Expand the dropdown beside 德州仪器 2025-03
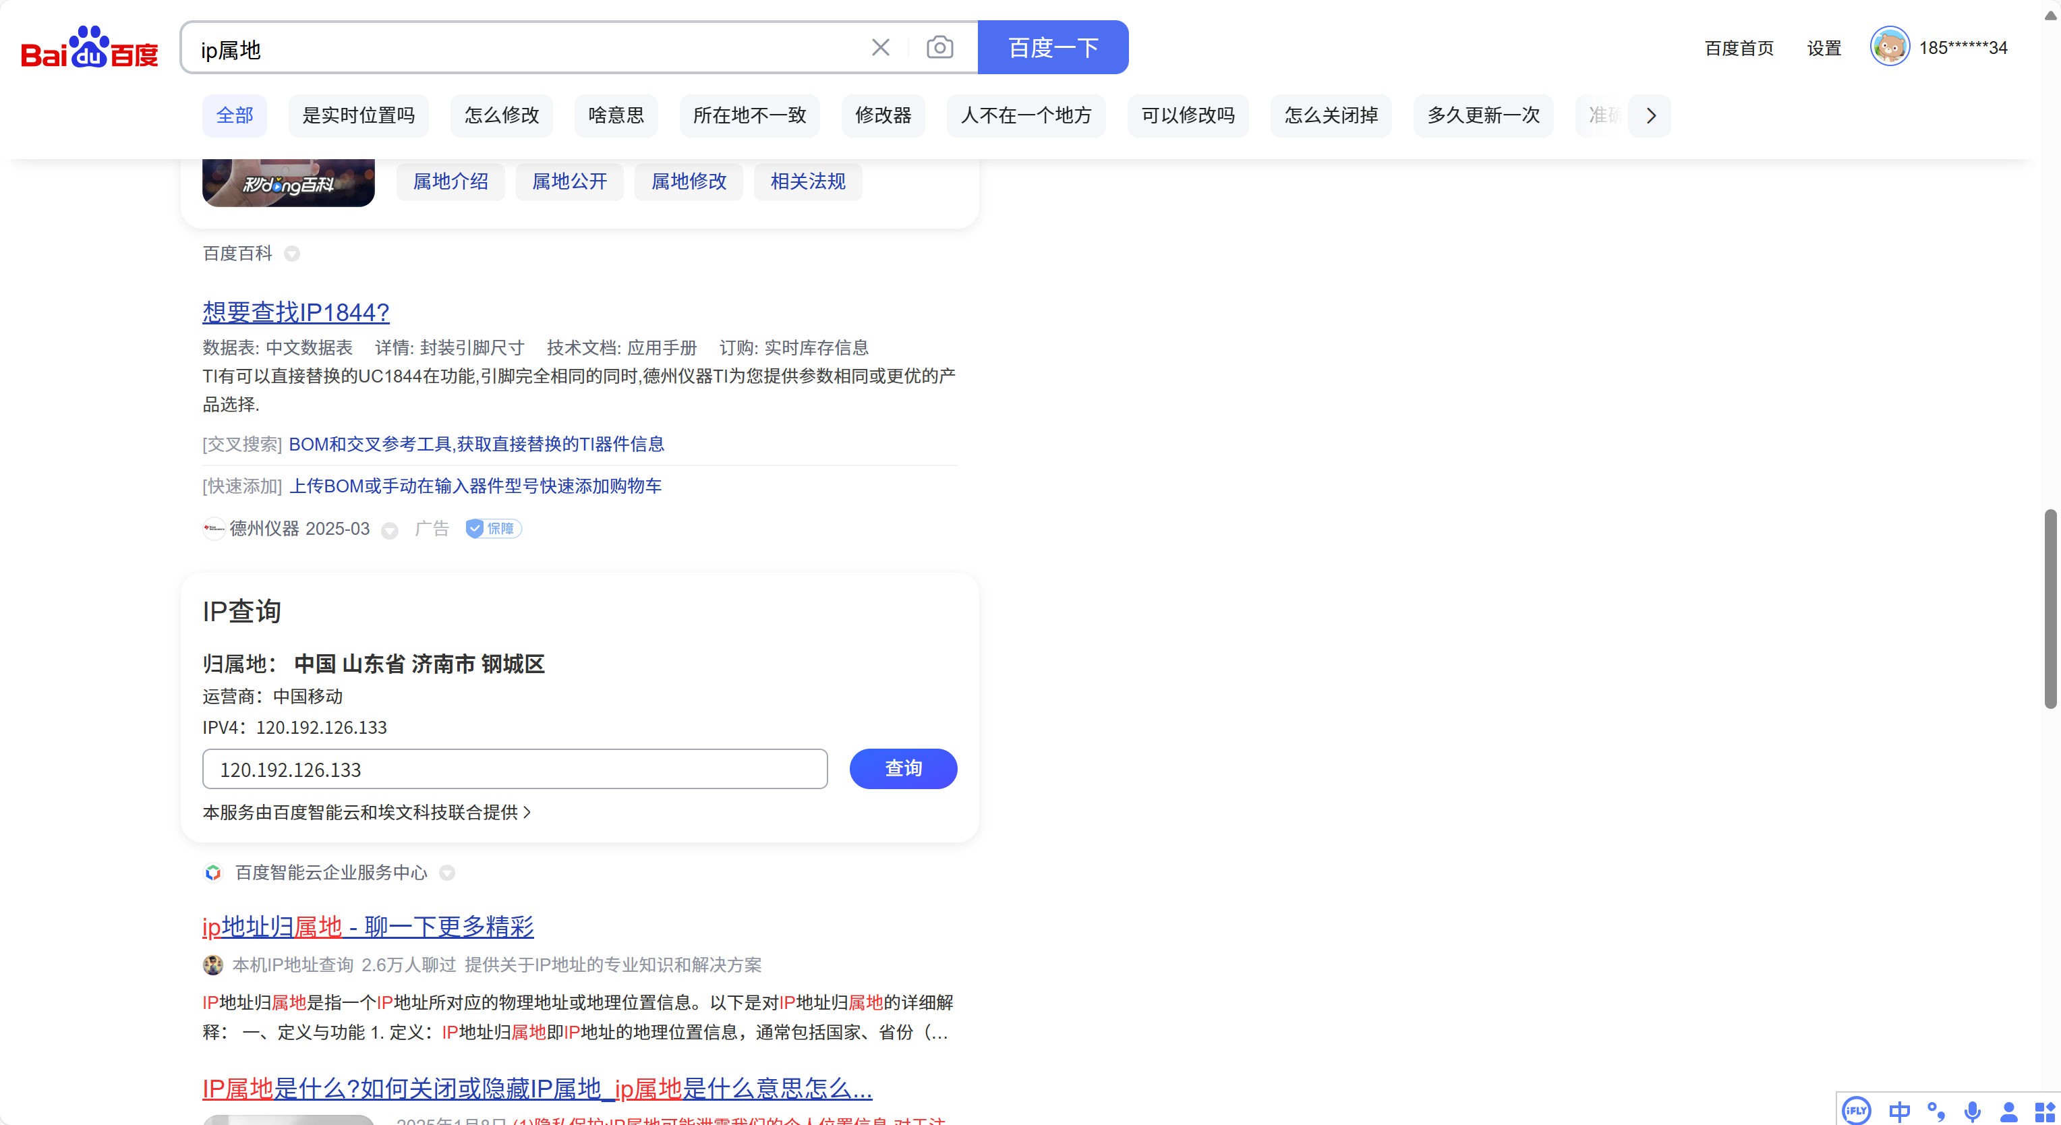2061x1125 pixels. (390, 531)
